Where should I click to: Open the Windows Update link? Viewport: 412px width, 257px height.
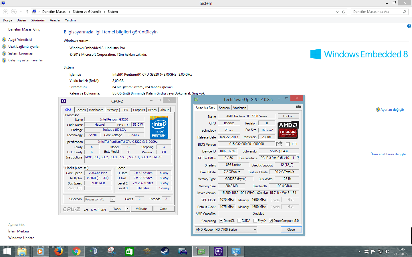click(x=21, y=238)
